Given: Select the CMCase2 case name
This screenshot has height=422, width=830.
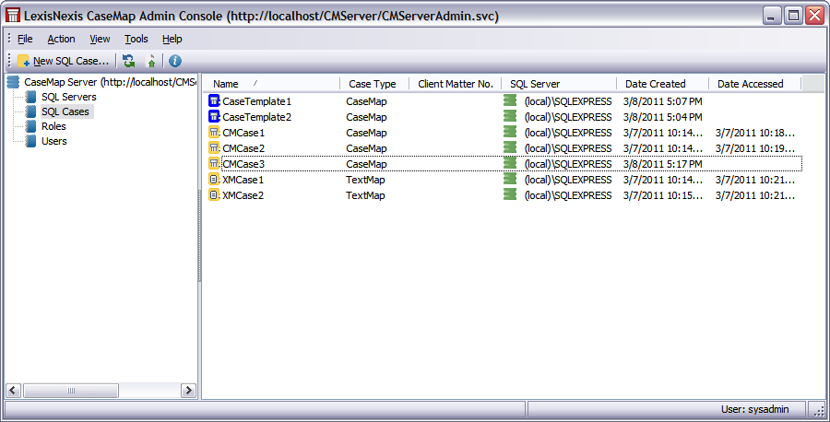Looking at the screenshot, I should pos(243,148).
